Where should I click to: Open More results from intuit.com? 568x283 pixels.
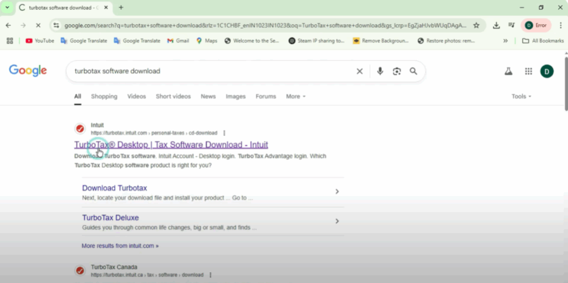(x=120, y=246)
